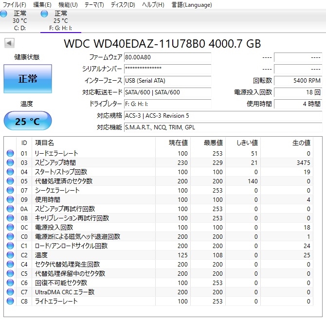326x321 pixels.
Task: Open the ディスク(D) menu
Action: 123,4
